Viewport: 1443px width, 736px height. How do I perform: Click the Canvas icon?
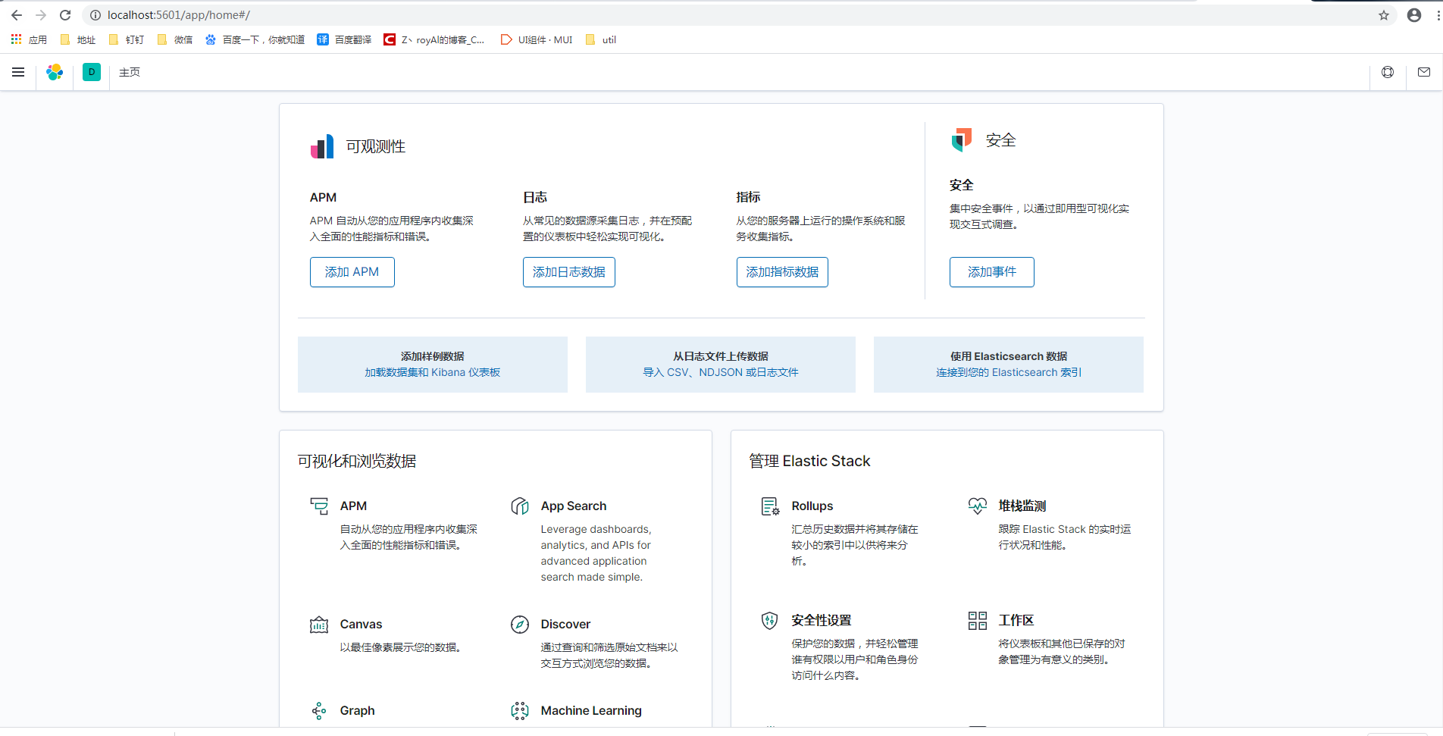point(319,625)
